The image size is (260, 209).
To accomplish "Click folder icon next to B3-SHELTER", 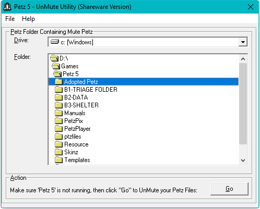I will [x=58, y=105].
